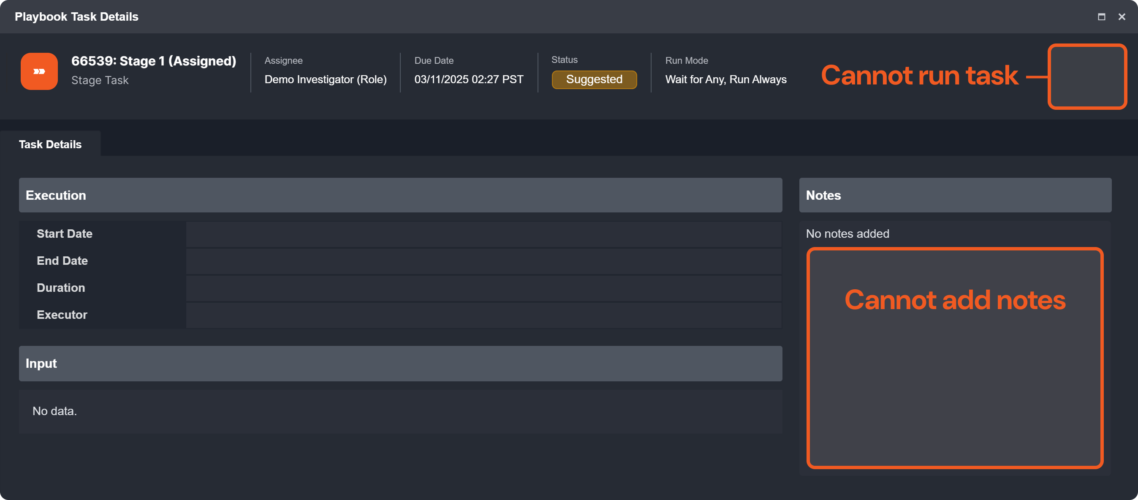Image resolution: width=1138 pixels, height=500 pixels.
Task: Collapse the Execution section header
Action: click(x=400, y=195)
